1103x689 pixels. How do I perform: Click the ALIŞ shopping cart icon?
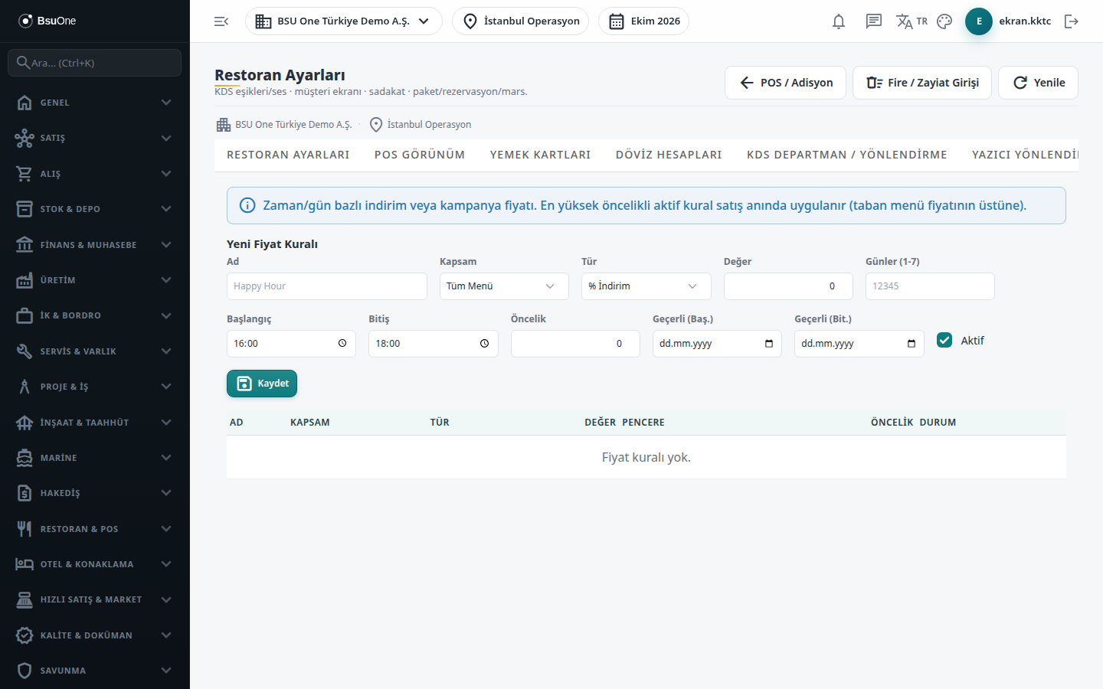(x=25, y=174)
